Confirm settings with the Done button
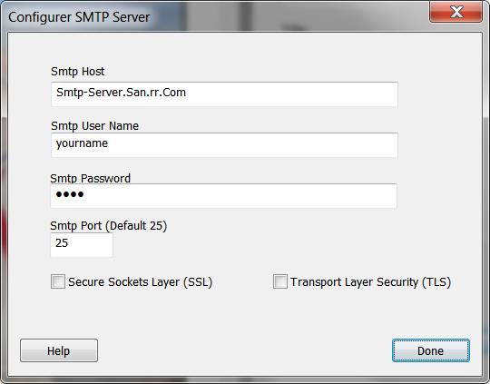The width and height of the screenshot is (490, 384). pyautogui.click(x=431, y=350)
